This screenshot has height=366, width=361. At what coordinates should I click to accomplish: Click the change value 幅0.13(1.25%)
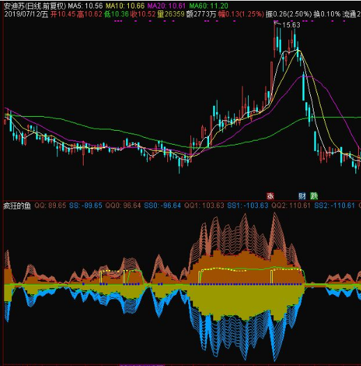tap(241, 15)
